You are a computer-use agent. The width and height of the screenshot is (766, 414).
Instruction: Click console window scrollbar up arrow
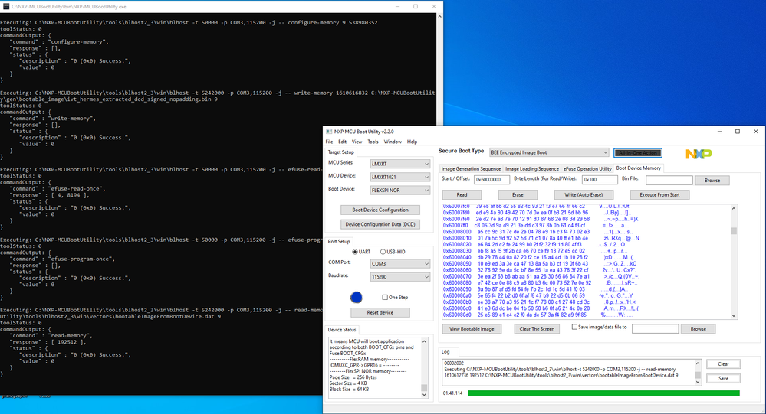point(439,17)
